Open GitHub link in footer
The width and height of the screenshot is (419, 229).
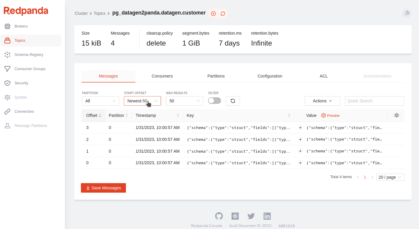tap(219, 216)
